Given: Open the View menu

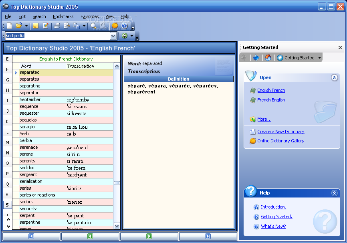Looking at the screenshot, I should 110,16.
